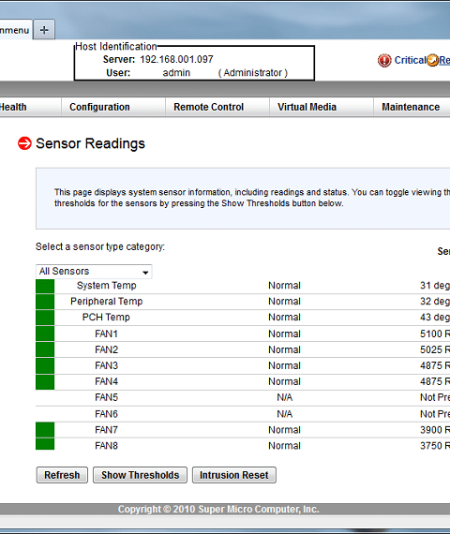Click the server IP address 192.168.001.097

pyautogui.click(x=176, y=60)
